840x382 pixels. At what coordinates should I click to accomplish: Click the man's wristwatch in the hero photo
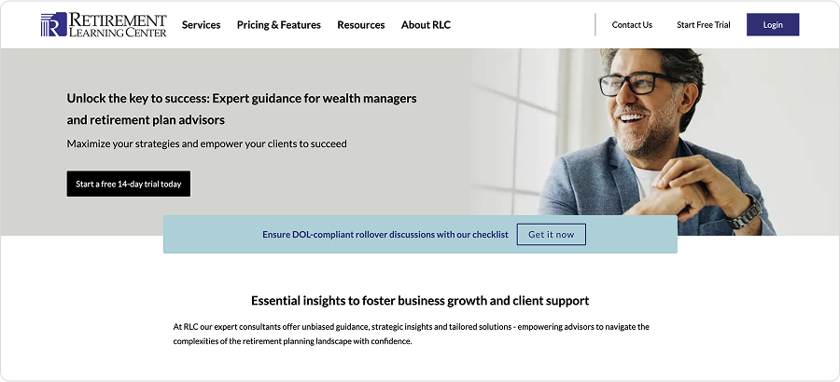coord(745,215)
